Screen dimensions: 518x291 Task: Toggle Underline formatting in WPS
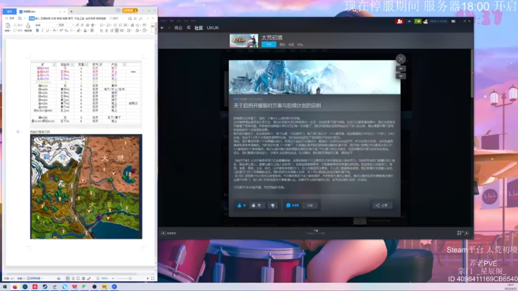coord(47,30)
